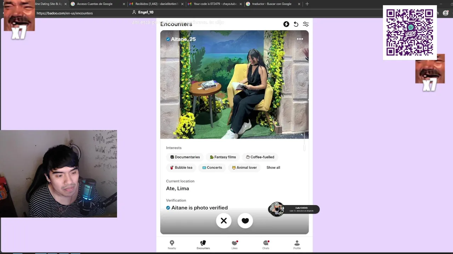
Task: Click the Yape QR code image
Action: [x=410, y=32]
